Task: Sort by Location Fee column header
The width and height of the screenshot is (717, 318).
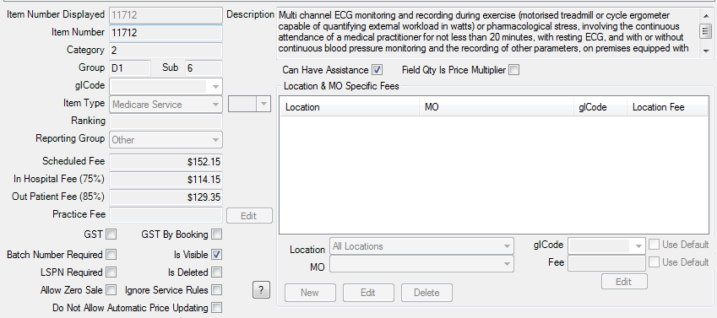Action: coord(667,107)
